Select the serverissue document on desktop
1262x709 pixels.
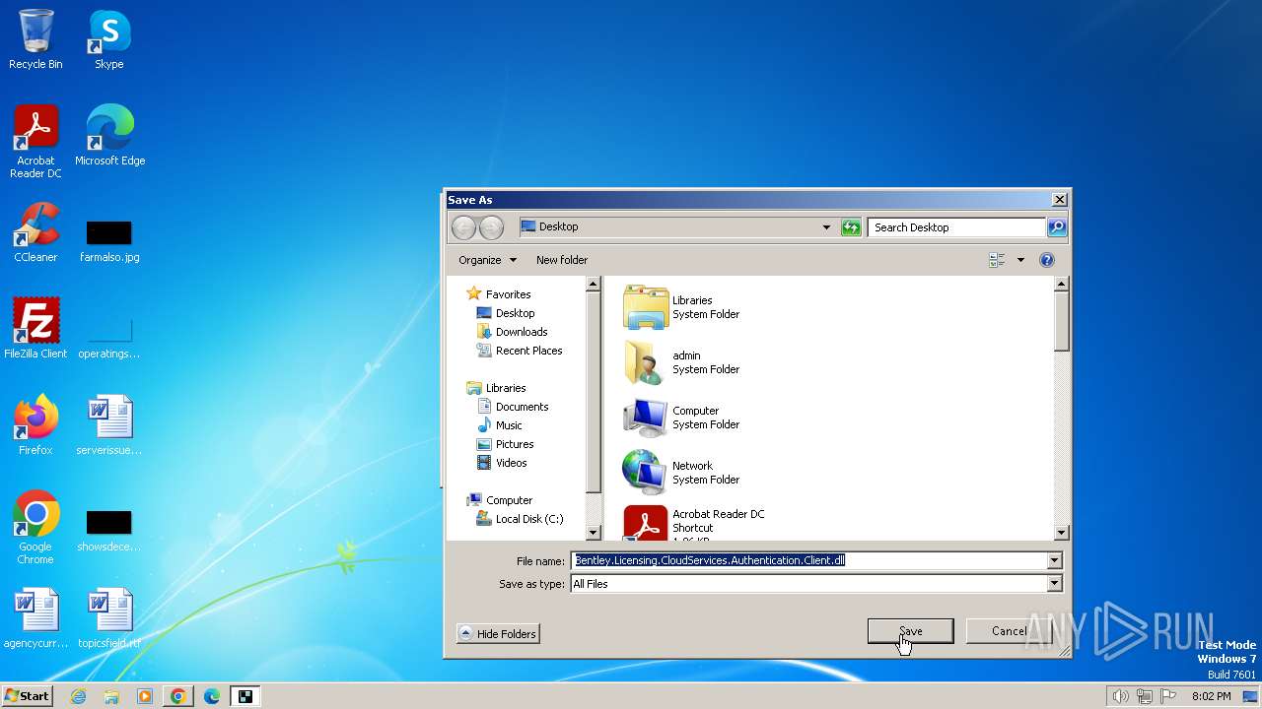(109, 424)
